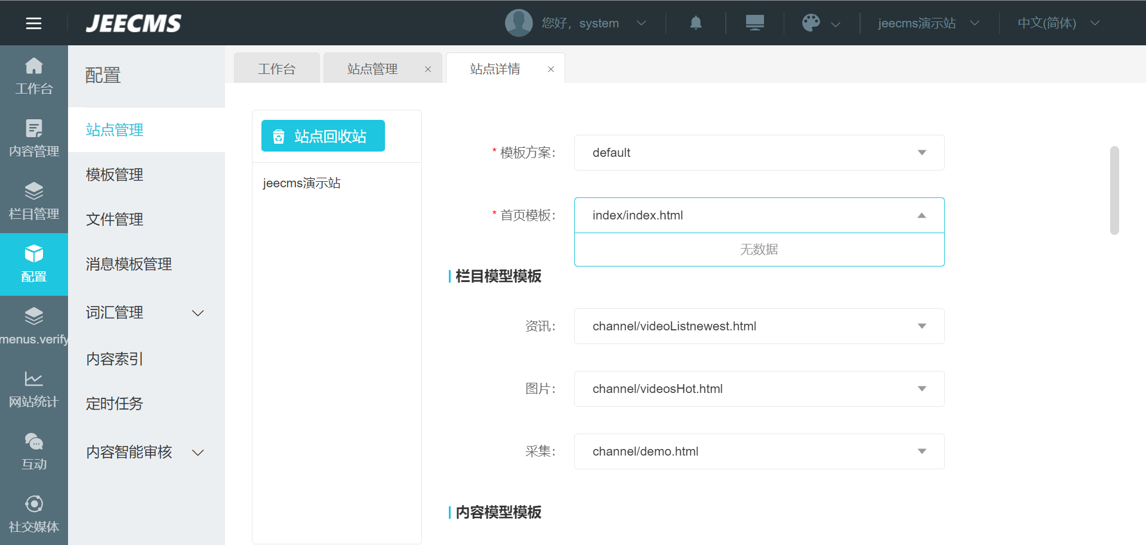Image resolution: width=1146 pixels, height=545 pixels.
Task: Expand the 模板方案 default dropdown
Action: [759, 153]
